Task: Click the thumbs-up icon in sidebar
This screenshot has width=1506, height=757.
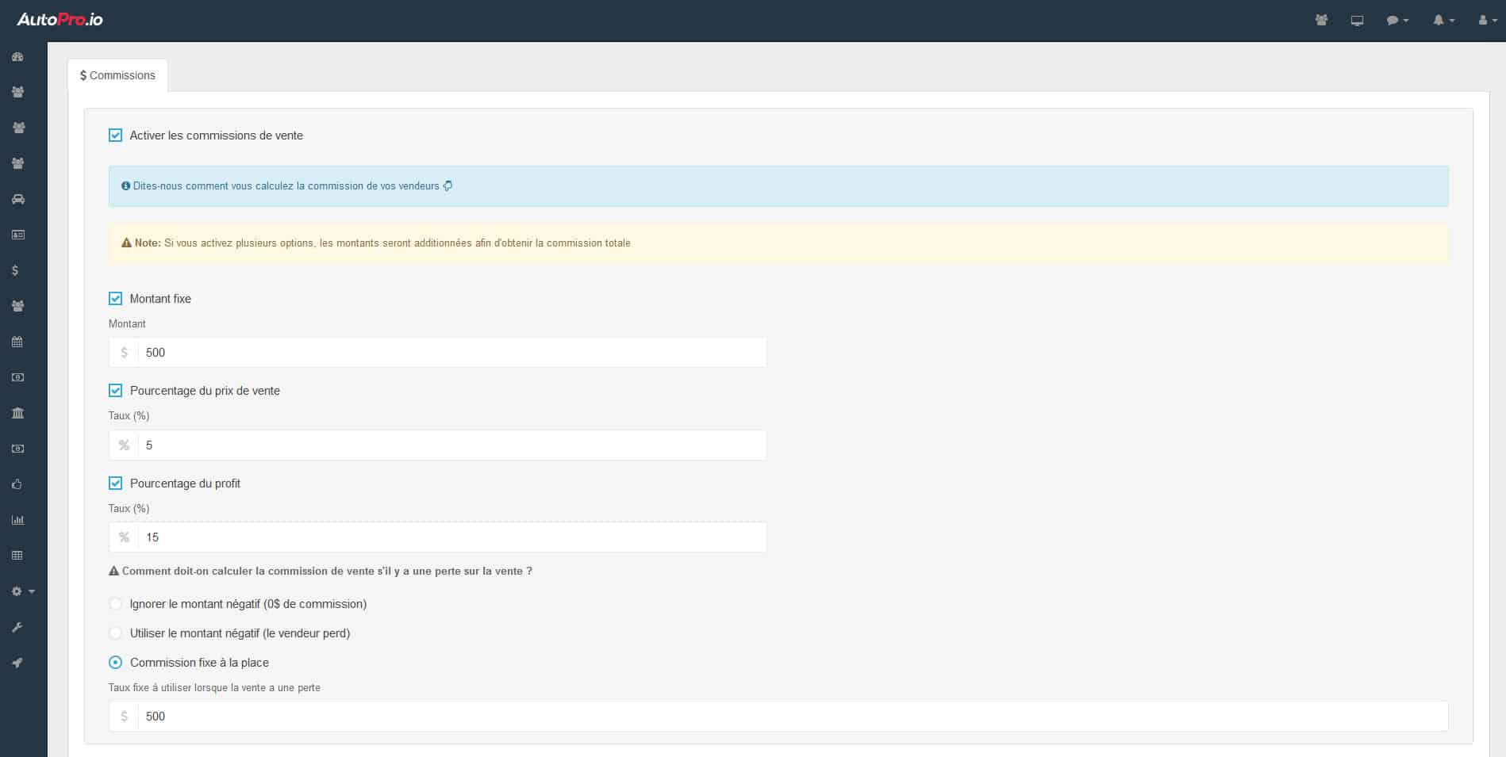Action: (x=17, y=484)
